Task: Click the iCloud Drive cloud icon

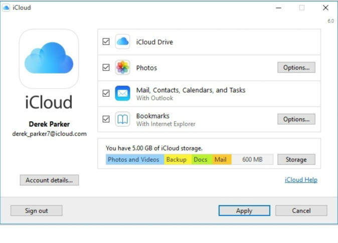Action: pos(122,42)
